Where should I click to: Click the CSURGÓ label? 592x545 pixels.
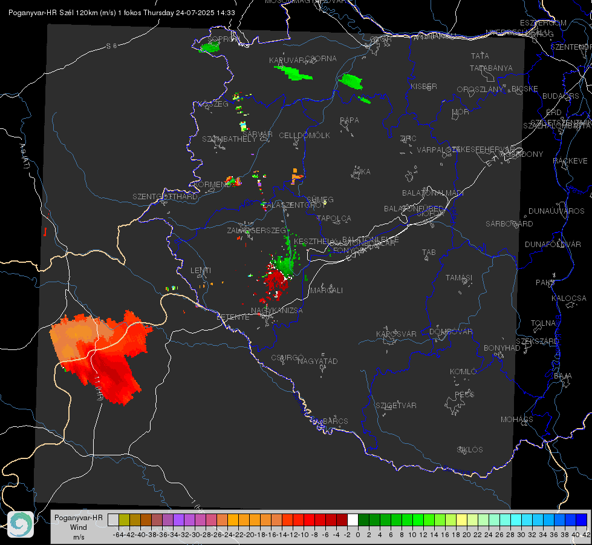(x=287, y=358)
